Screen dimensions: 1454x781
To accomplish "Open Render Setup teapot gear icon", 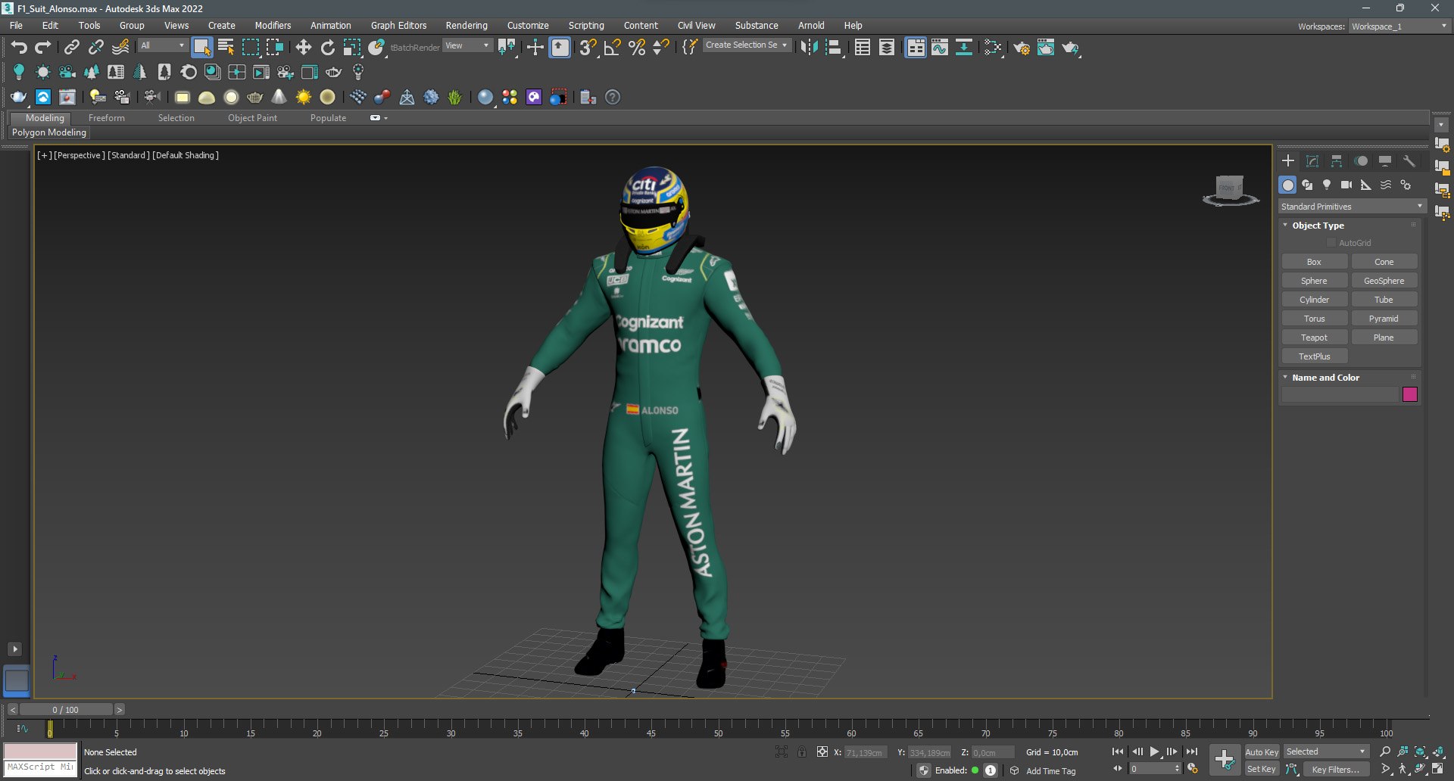I will [x=1022, y=48].
